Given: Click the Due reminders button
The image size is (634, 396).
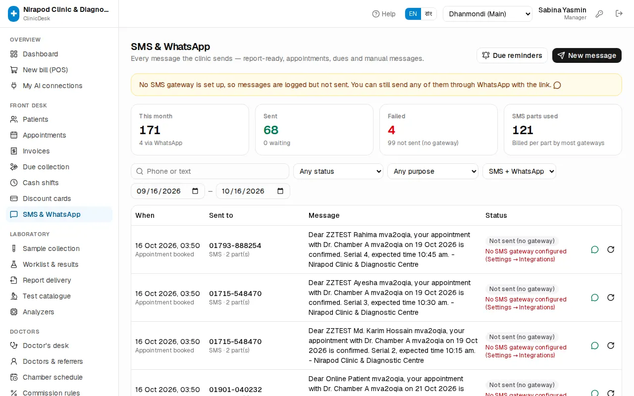Looking at the screenshot, I should pos(512,55).
